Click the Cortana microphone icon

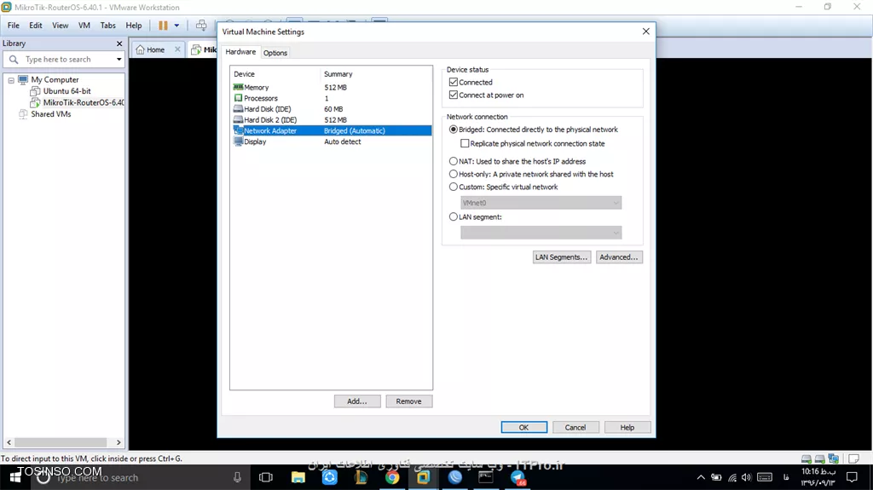click(x=237, y=477)
